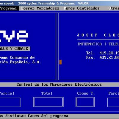Viewport: 119px width, 119px height.
Task: Click the DOSBox title bar 'Program: VALOR'
Action: 74,3
